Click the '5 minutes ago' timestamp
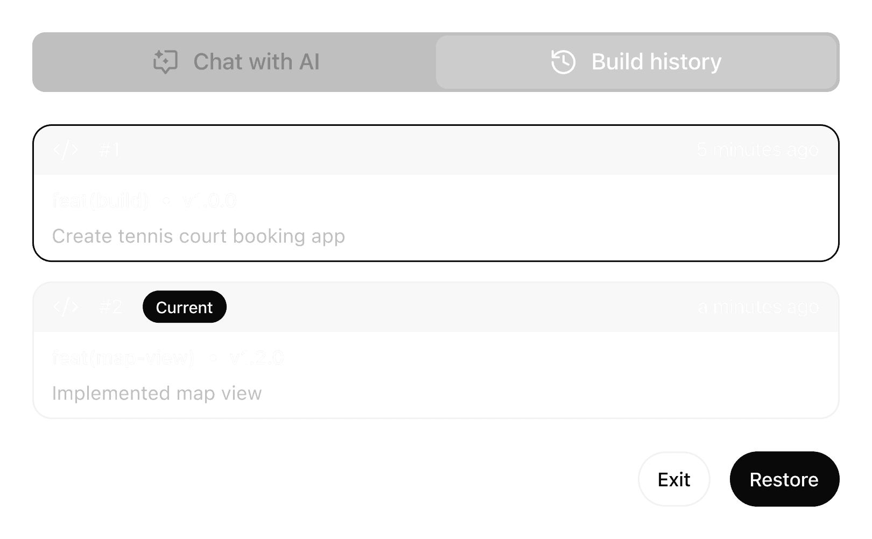This screenshot has height=539, width=872. point(758,150)
